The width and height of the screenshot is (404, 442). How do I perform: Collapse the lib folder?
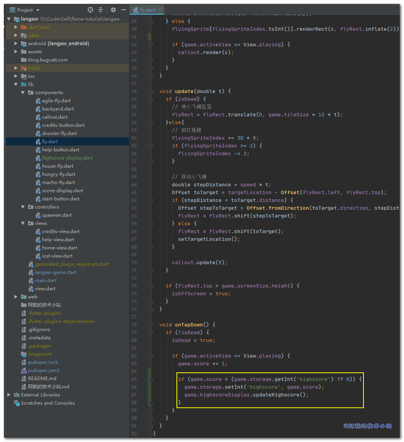click(x=16, y=84)
